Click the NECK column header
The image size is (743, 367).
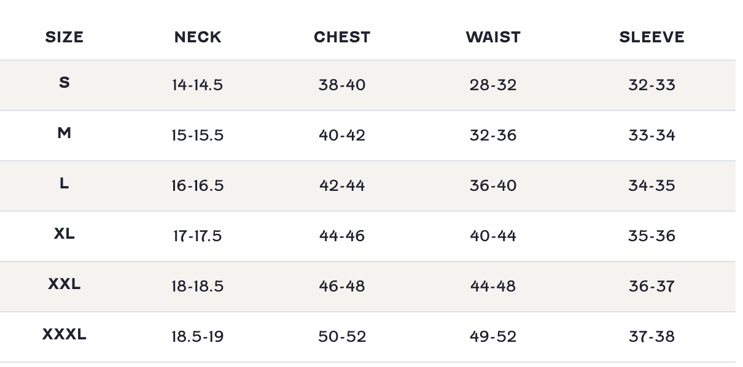click(198, 37)
